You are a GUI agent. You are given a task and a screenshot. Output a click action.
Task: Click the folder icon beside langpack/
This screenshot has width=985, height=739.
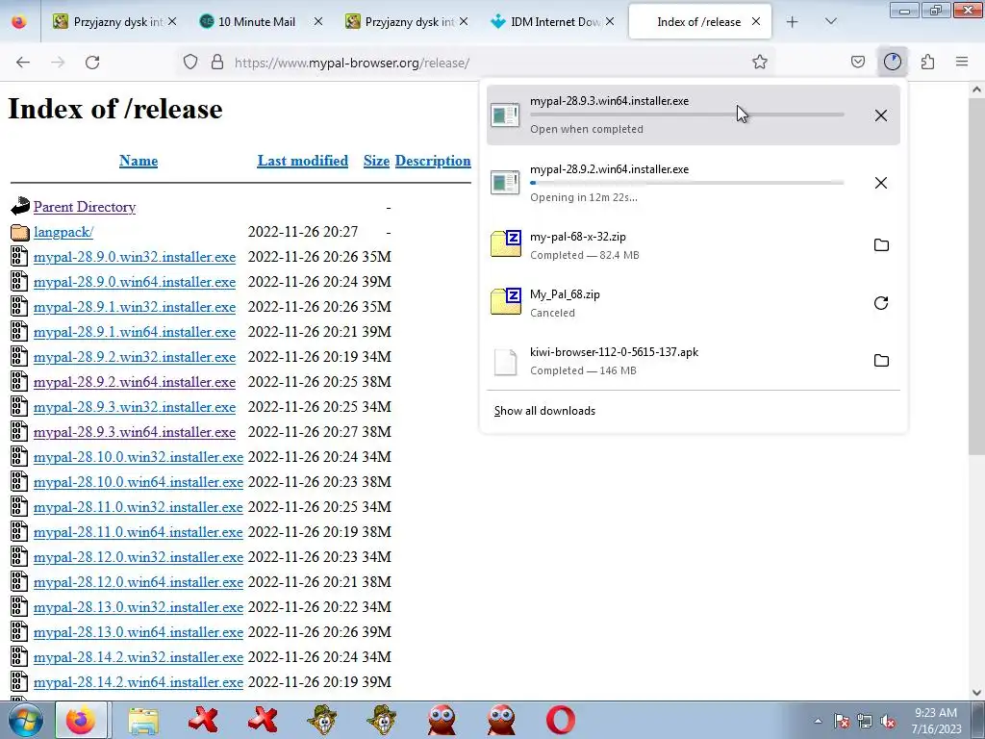[19, 233]
